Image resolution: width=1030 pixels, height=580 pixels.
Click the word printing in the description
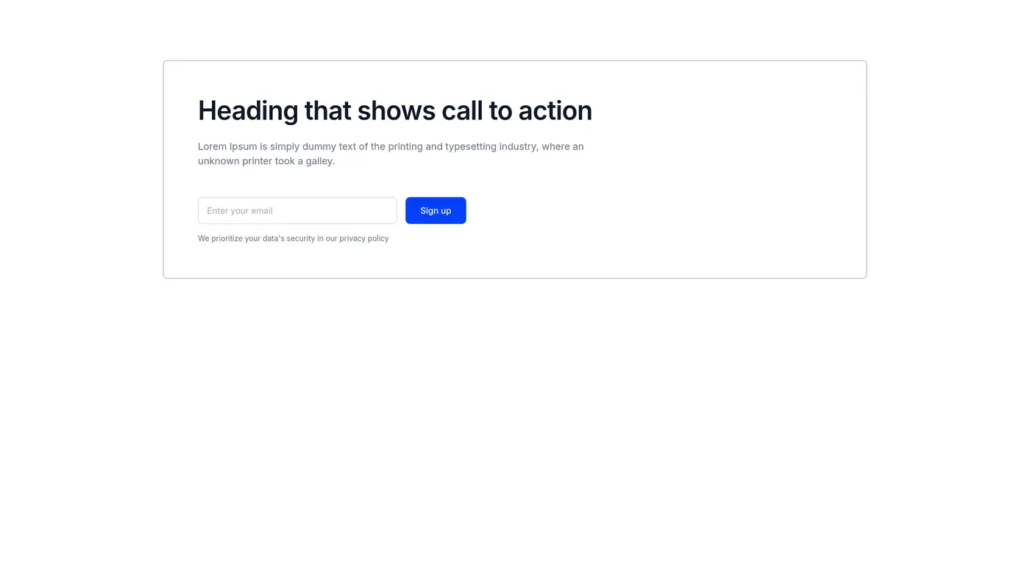pos(405,146)
